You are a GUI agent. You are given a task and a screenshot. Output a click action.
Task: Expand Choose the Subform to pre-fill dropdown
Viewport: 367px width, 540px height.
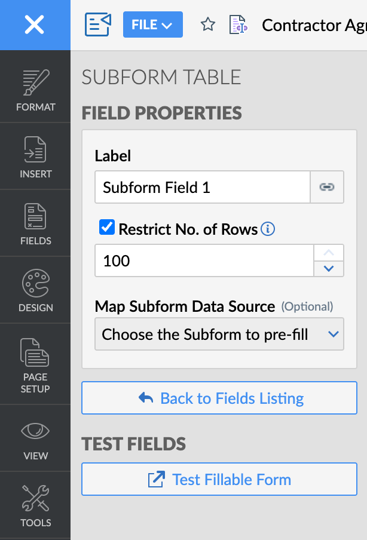219,334
